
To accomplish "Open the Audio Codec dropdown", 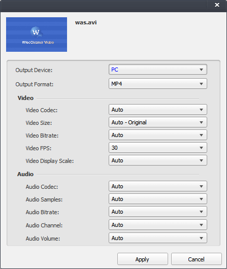I will coord(158,186).
